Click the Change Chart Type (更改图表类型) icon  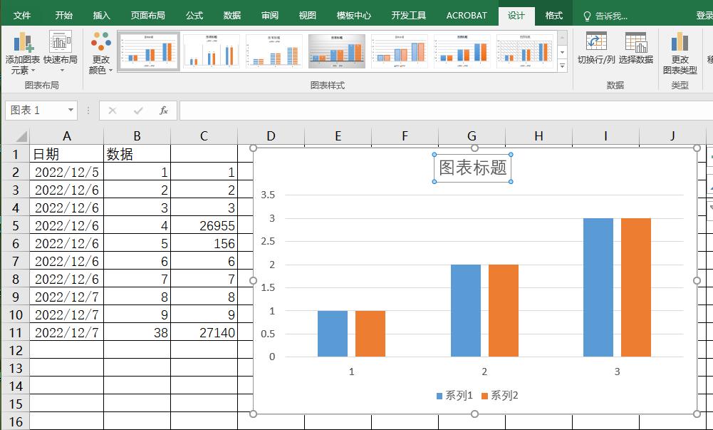tap(680, 43)
